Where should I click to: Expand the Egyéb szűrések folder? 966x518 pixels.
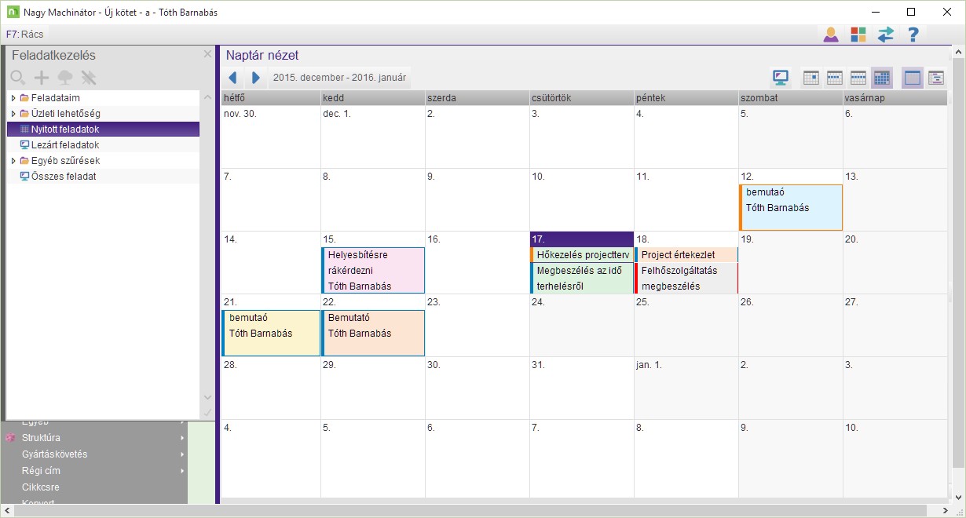click(13, 161)
